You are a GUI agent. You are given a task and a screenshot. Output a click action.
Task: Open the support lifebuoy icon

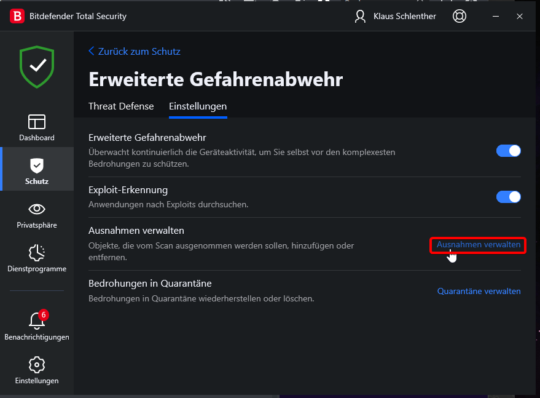[459, 17]
